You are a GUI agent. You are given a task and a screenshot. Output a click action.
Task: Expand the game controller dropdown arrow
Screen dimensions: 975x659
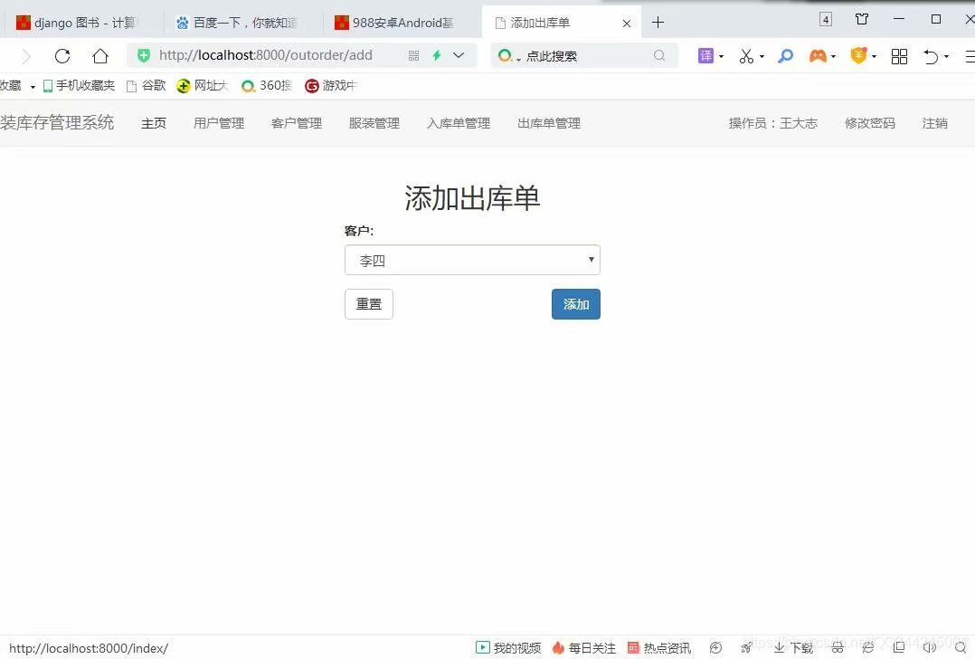click(833, 57)
